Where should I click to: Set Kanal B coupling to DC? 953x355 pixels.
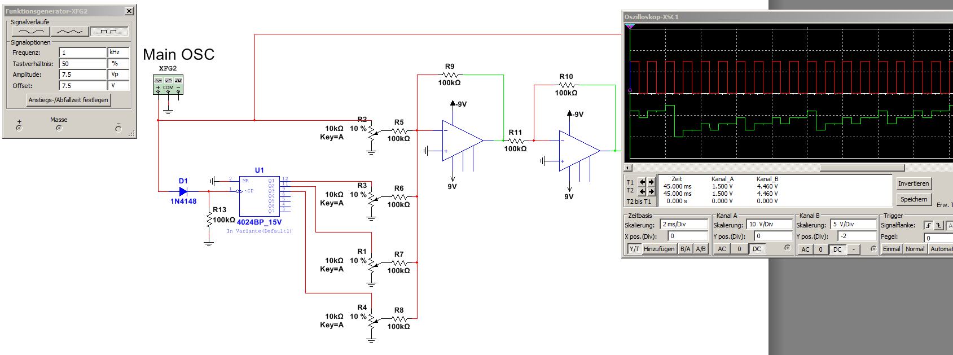pyautogui.click(x=837, y=249)
